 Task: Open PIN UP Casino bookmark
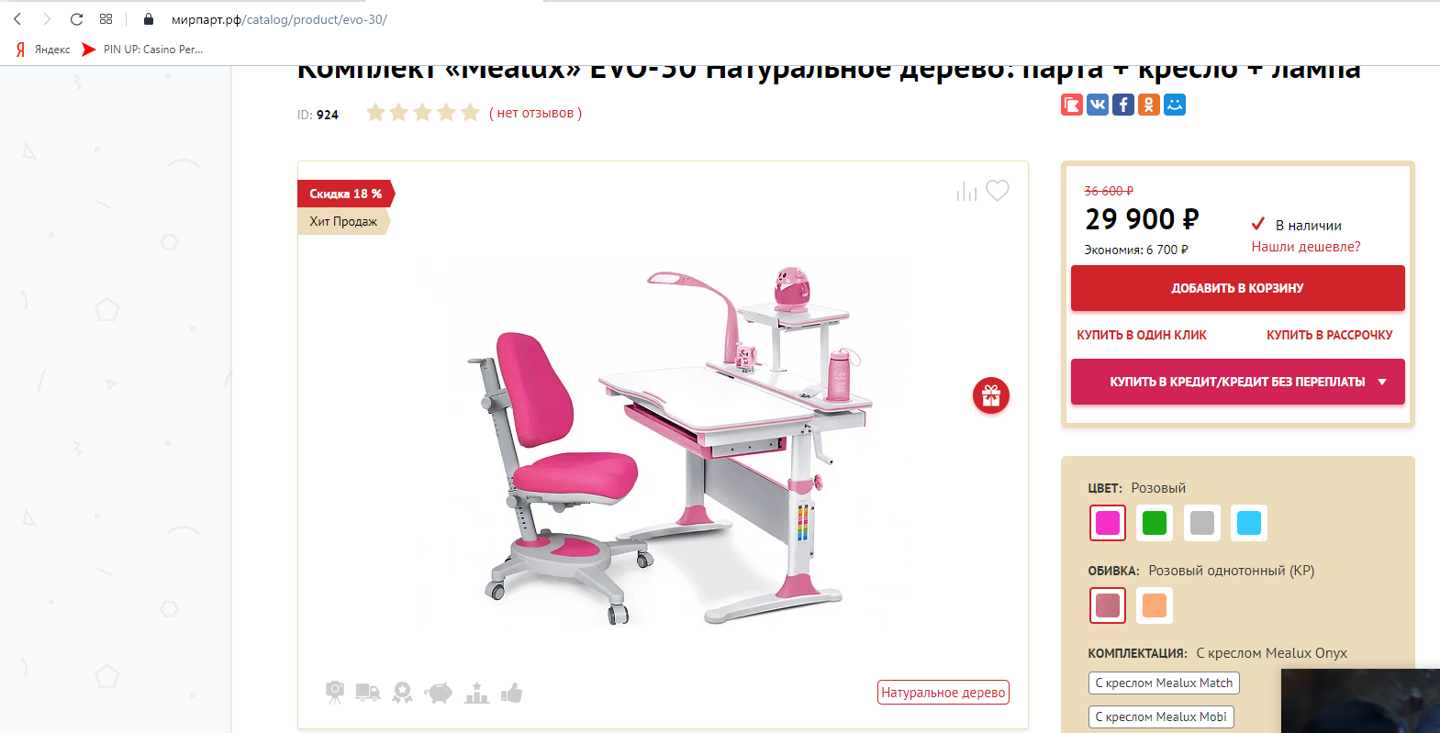point(142,50)
